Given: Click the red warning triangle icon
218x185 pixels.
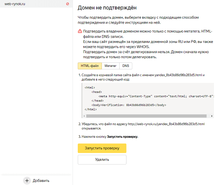Looking at the screenshot, I should pos(80,31).
